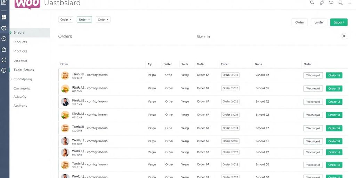Click the Tarckial row sandwich thumbnail
This screenshot has height=178, width=356.
coord(65,75)
